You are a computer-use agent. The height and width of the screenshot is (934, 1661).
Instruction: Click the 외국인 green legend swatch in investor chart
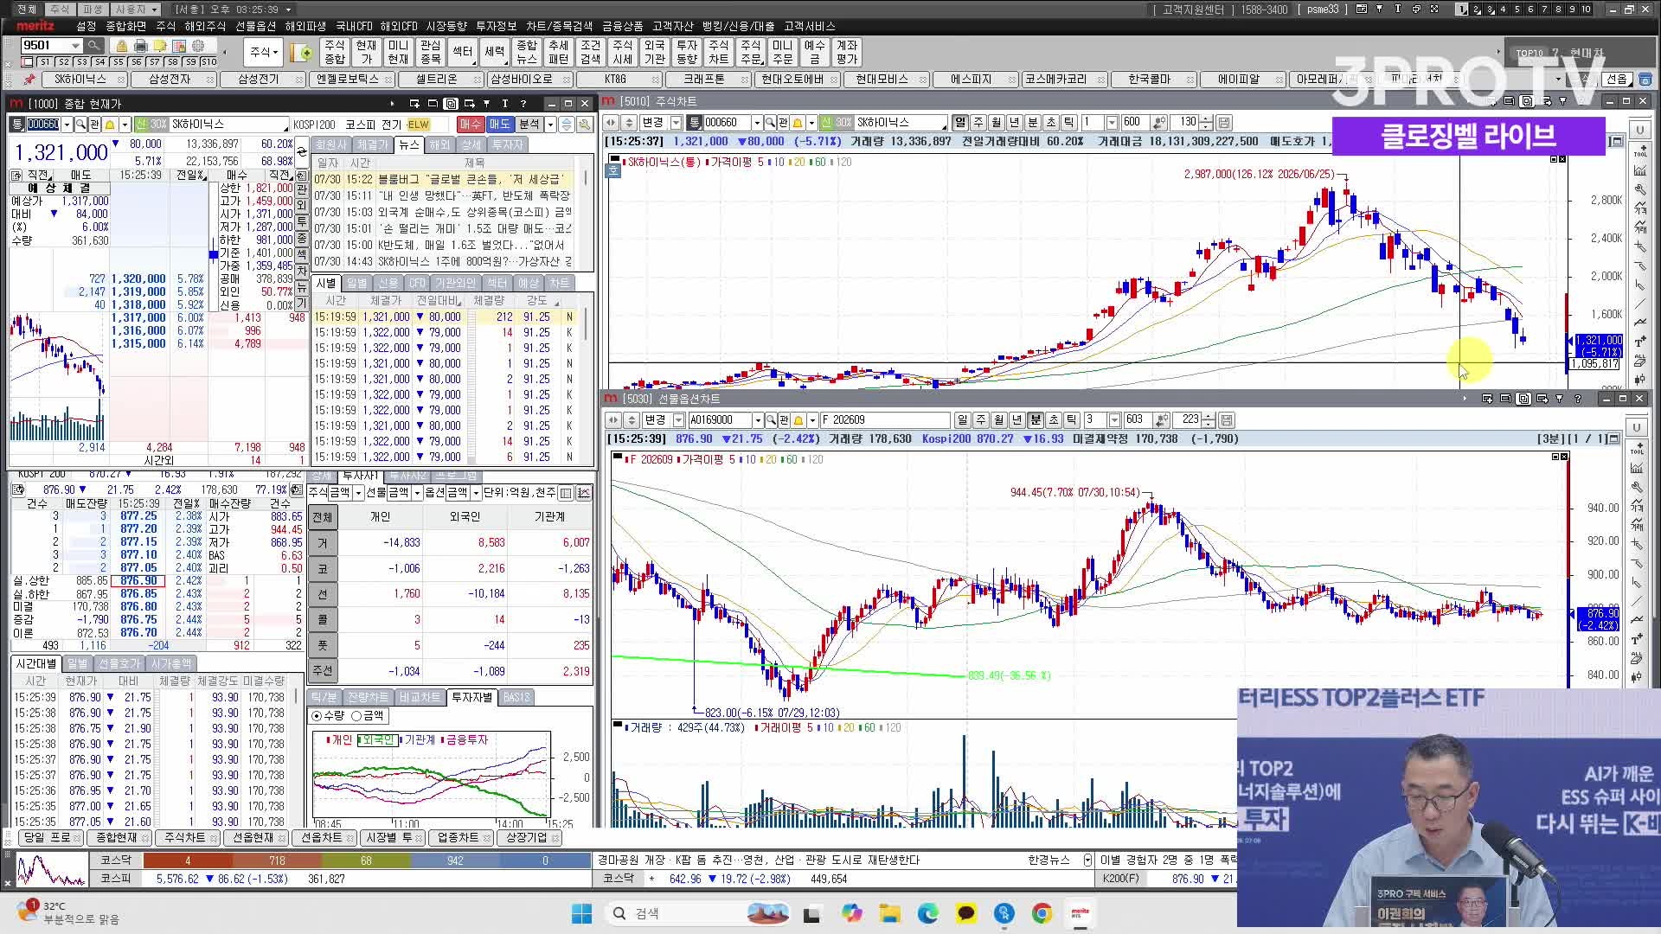[x=360, y=740]
